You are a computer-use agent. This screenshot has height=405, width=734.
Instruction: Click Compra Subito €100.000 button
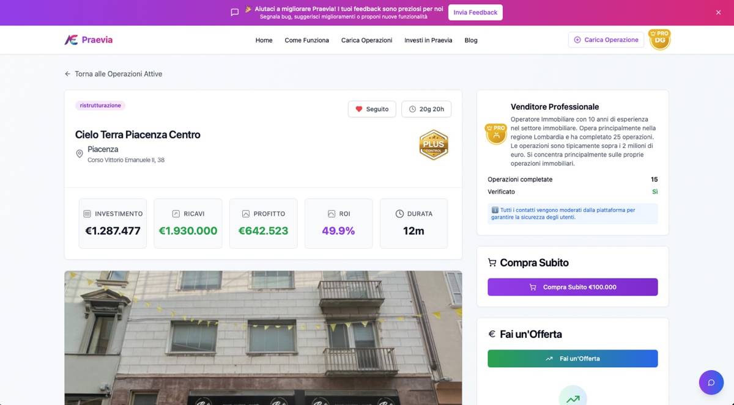(573, 287)
